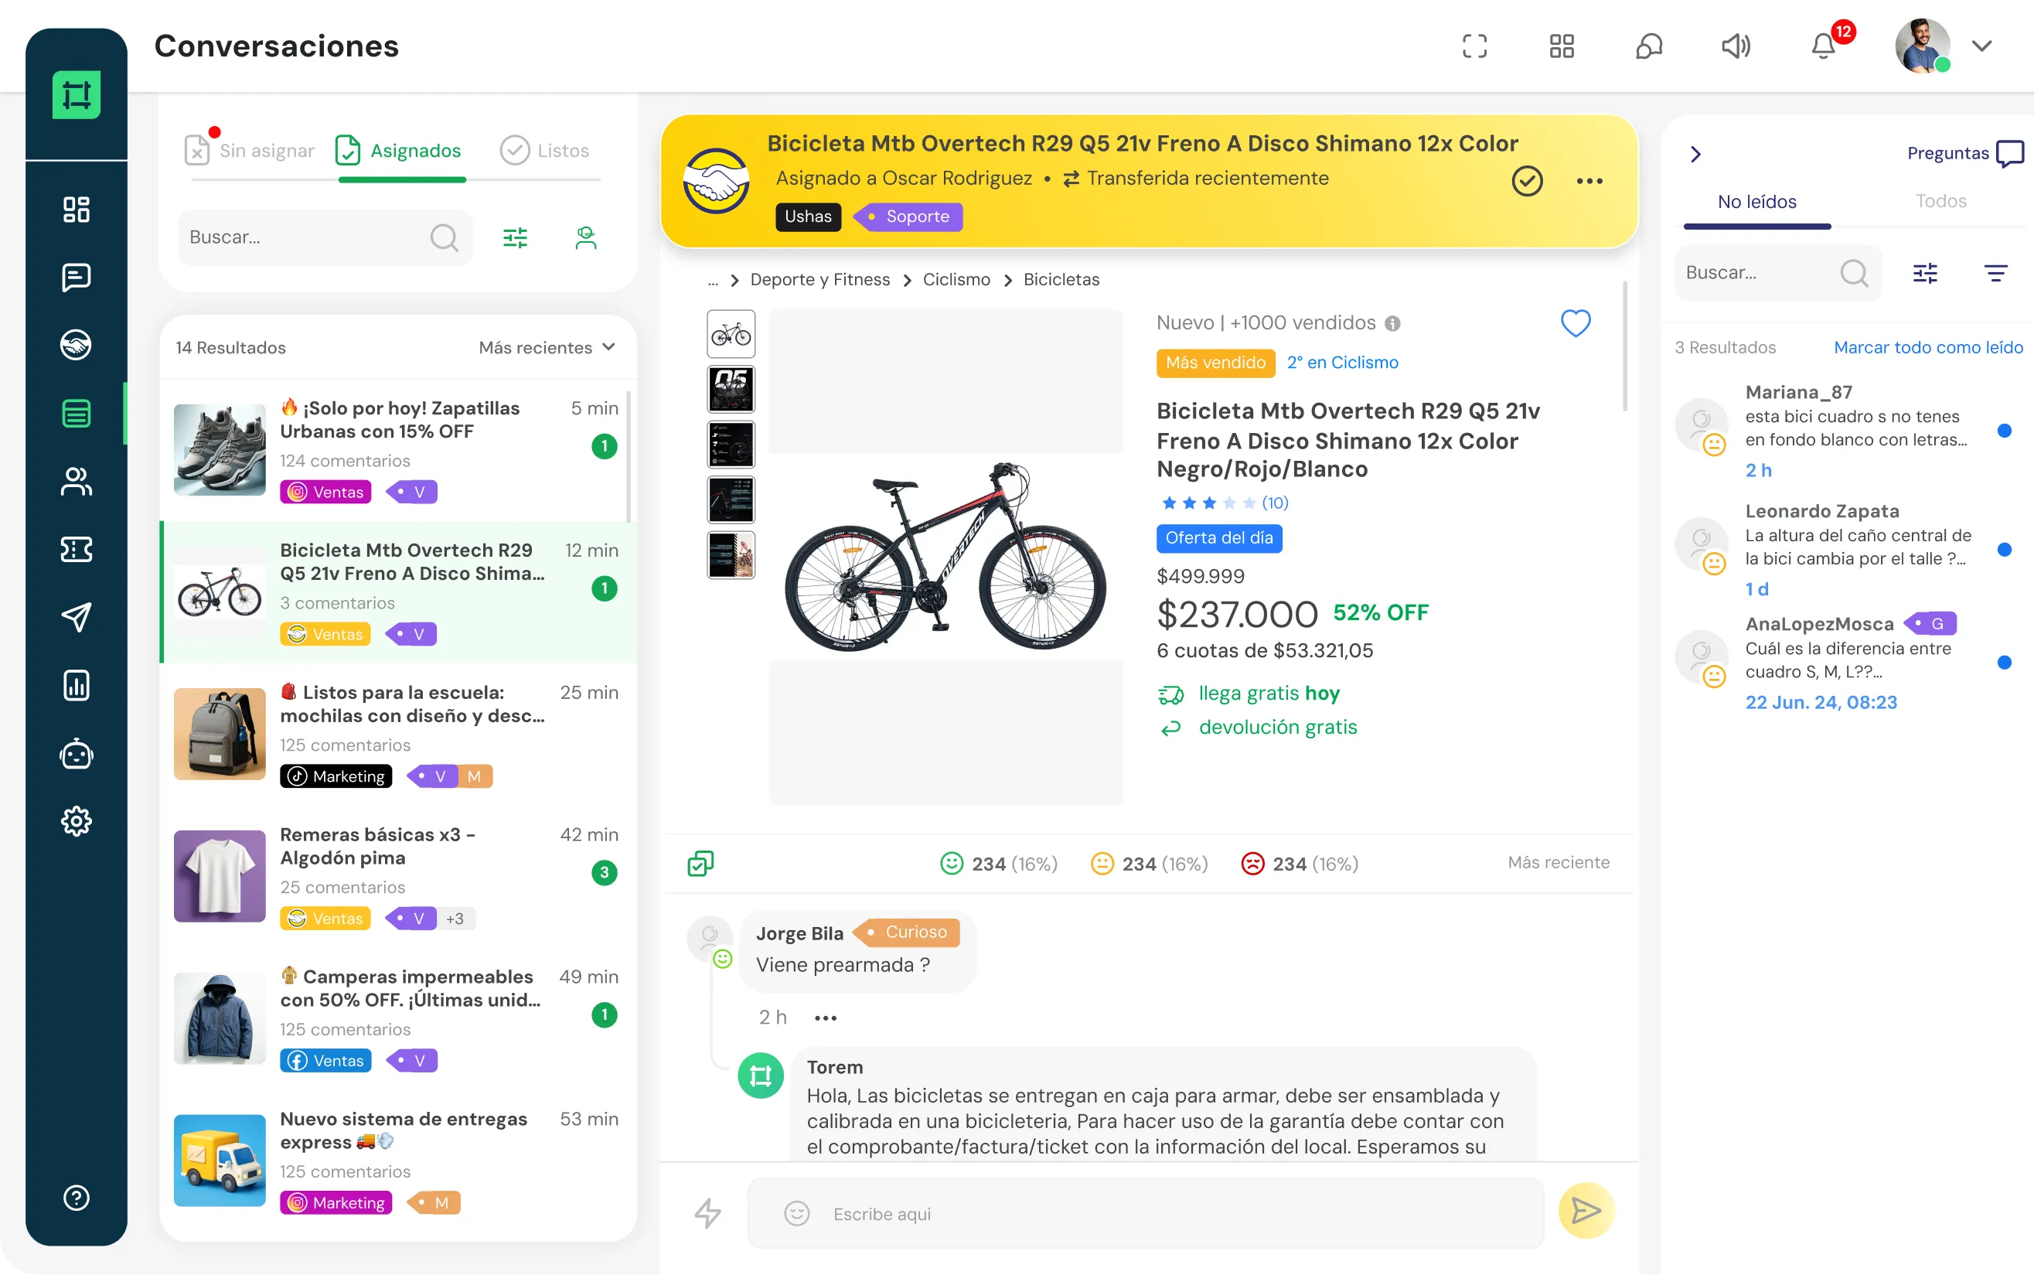Focus the Preguntas panel Buscar field
Viewport: 2034px width, 1275px height.
pos(1779,273)
